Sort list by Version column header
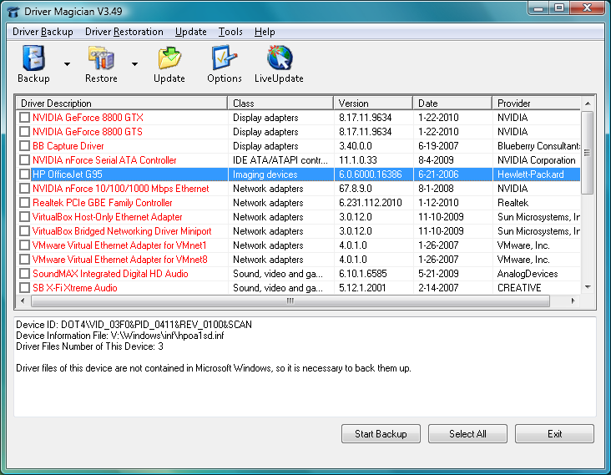Screen dimensions: 611x475 372,104
